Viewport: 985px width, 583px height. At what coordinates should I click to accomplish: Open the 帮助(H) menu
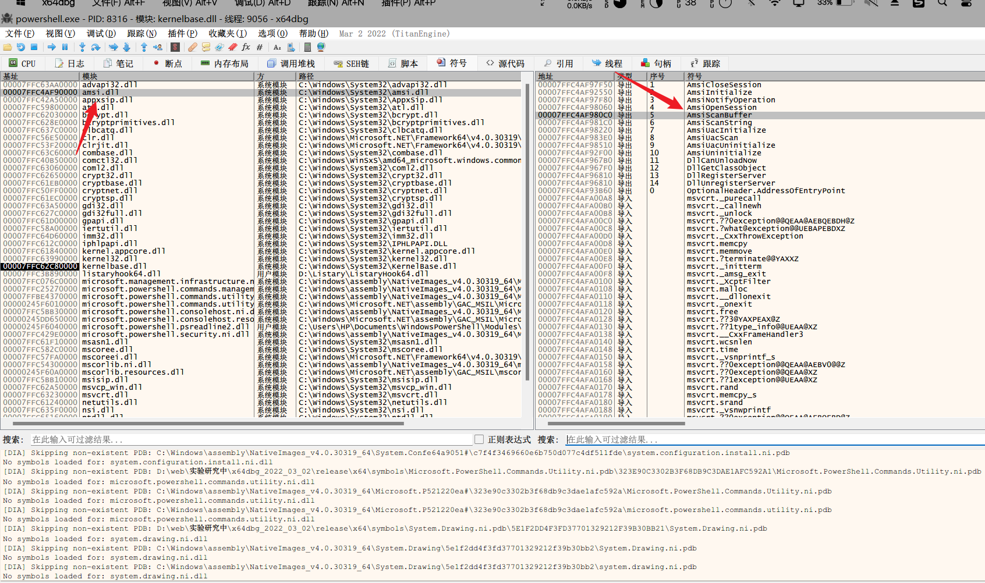(314, 33)
